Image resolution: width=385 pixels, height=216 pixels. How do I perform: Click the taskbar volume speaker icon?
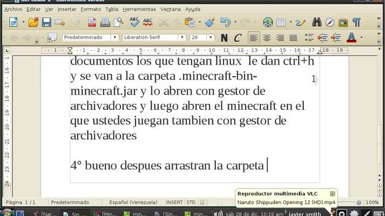click(x=218, y=214)
